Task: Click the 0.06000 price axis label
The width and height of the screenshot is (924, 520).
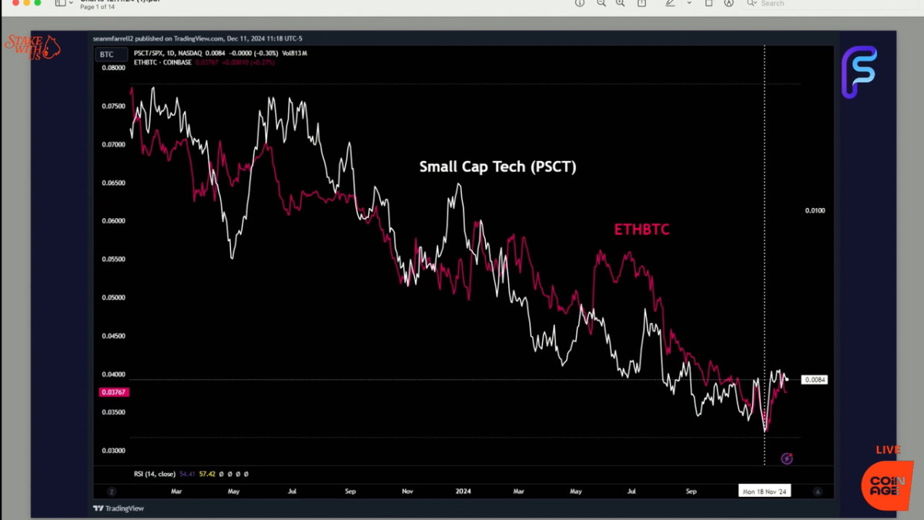Action: point(113,221)
